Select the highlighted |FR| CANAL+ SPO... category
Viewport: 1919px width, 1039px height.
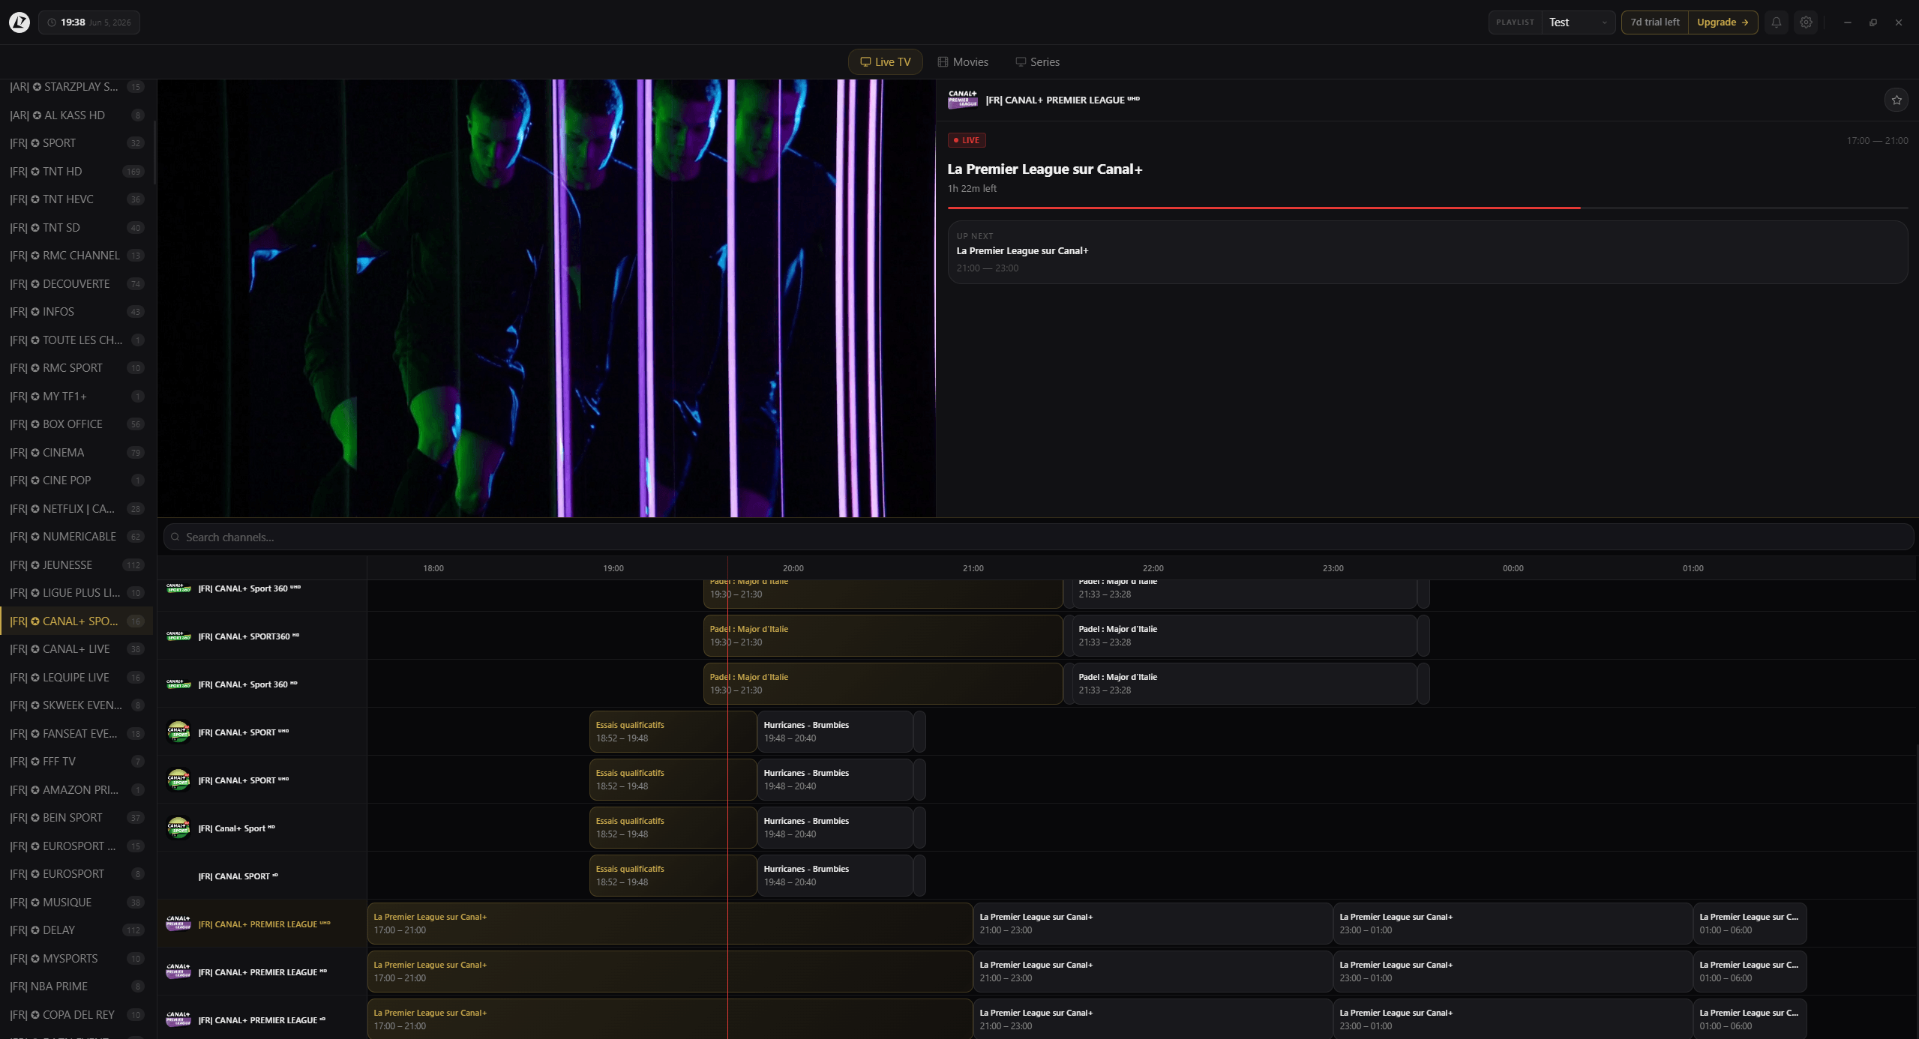pyautogui.click(x=76, y=621)
